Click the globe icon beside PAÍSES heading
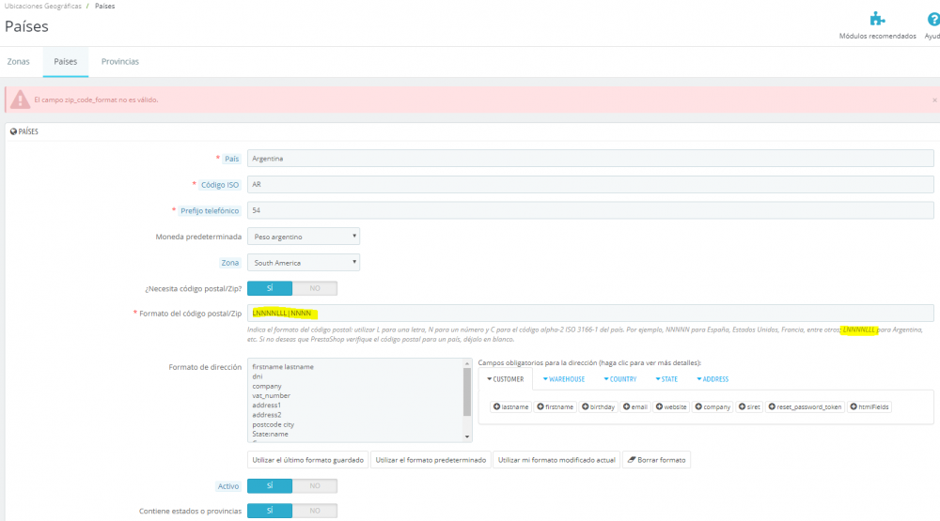Screen dimensions: 940x521 coord(13,131)
